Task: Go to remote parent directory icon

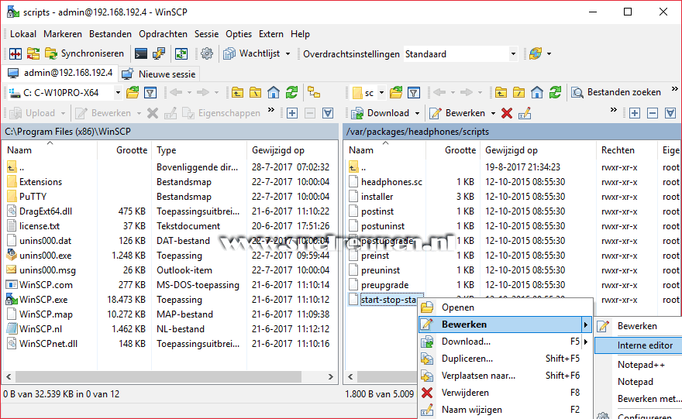Action: (501, 92)
